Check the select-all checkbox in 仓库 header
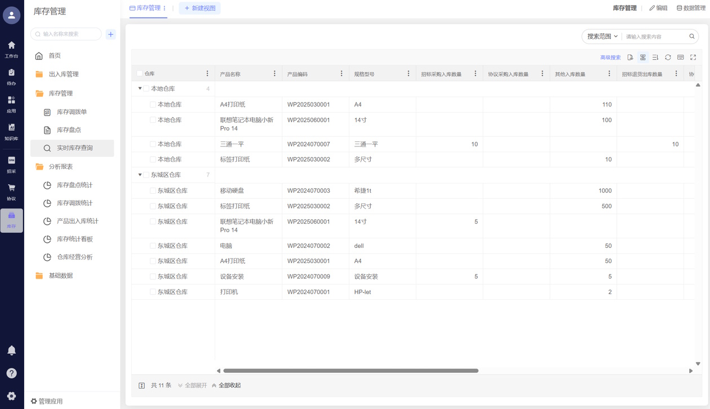The width and height of the screenshot is (710, 409). click(140, 74)
